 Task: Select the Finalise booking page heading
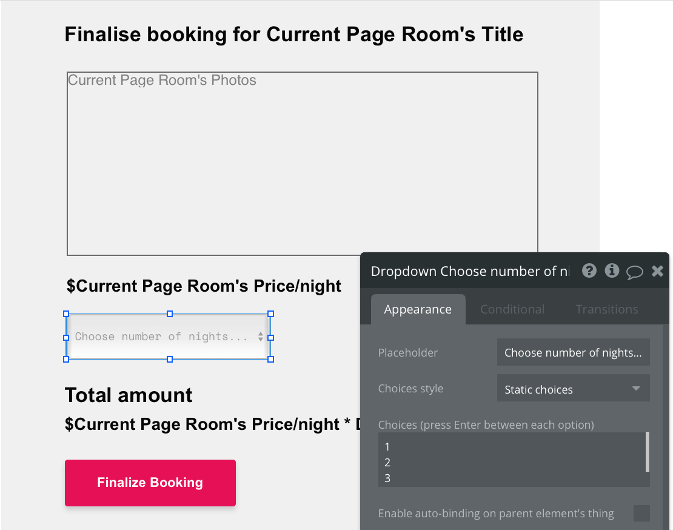coord(293,34)
